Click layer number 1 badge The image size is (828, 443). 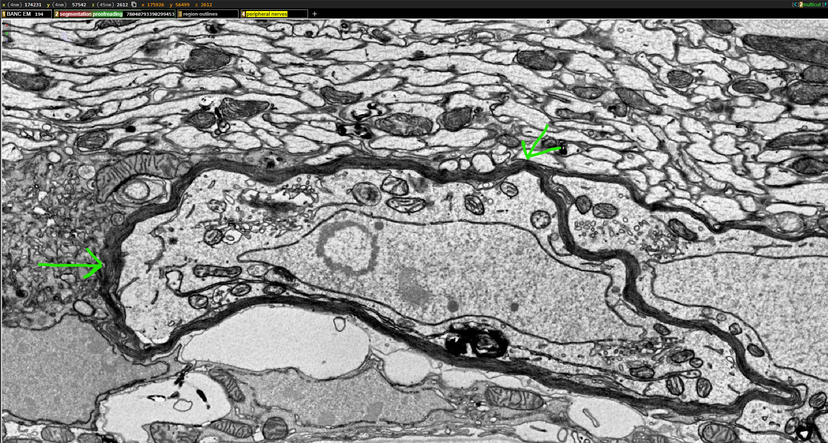click(4, 14)
